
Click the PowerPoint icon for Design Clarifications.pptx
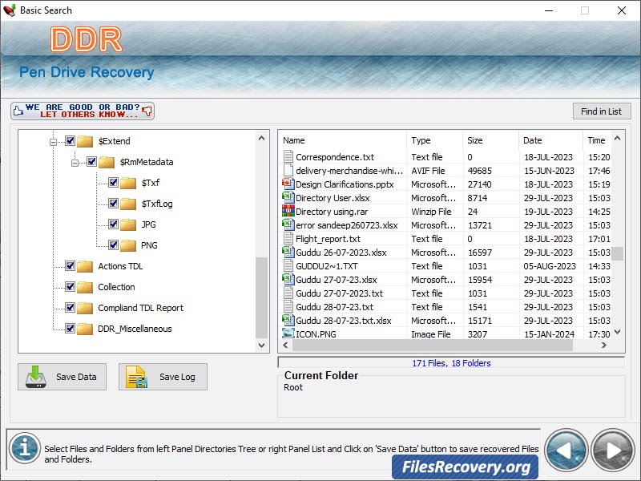(x=288, y=184)
